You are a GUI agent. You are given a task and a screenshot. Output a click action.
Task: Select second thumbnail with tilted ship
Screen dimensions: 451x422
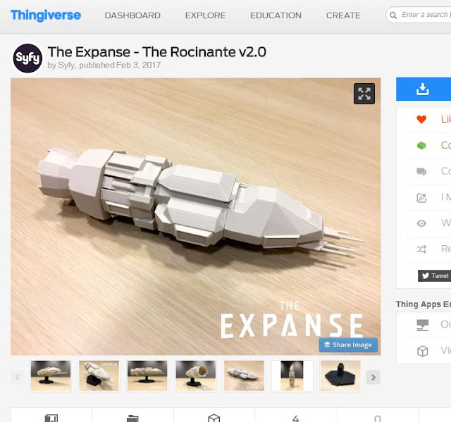tap(99, 376)
